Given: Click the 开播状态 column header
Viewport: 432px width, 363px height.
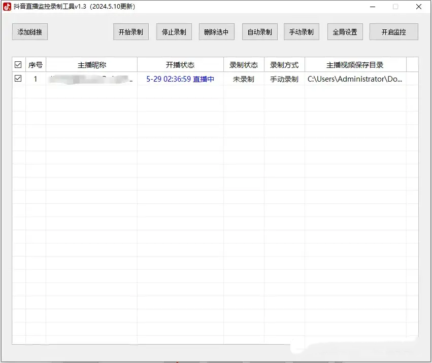Looking at the screenshot, I should (180, 65).
